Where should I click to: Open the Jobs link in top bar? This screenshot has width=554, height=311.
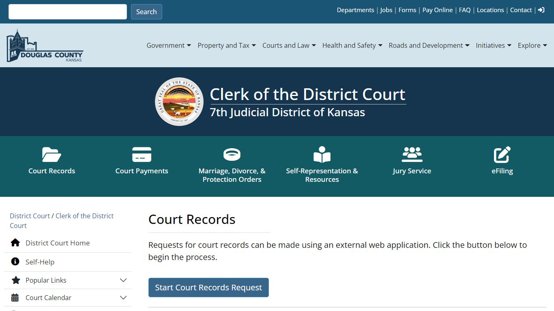386,10
